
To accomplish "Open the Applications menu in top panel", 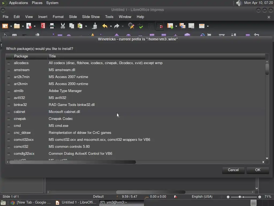I will pyautogui.click(x=18, y=3).
